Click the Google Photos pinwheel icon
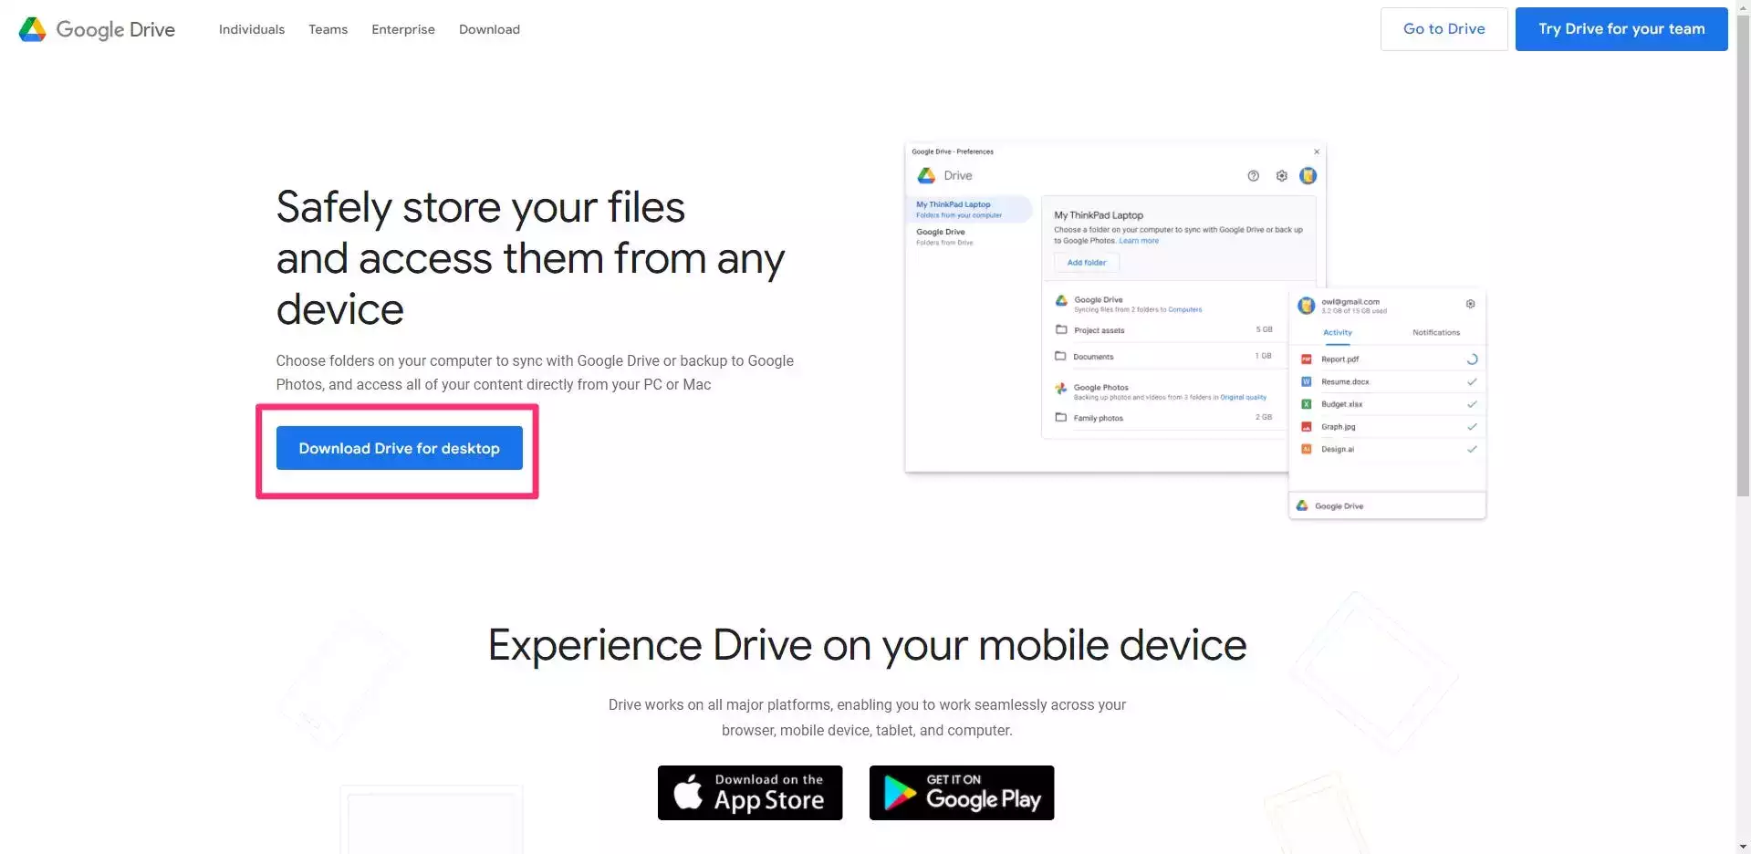This screenshot has height=854, width=1751. [x=1060, y=388]
